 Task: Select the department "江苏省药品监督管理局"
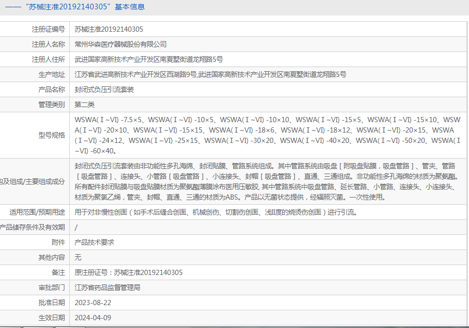(x=107, y=287)
